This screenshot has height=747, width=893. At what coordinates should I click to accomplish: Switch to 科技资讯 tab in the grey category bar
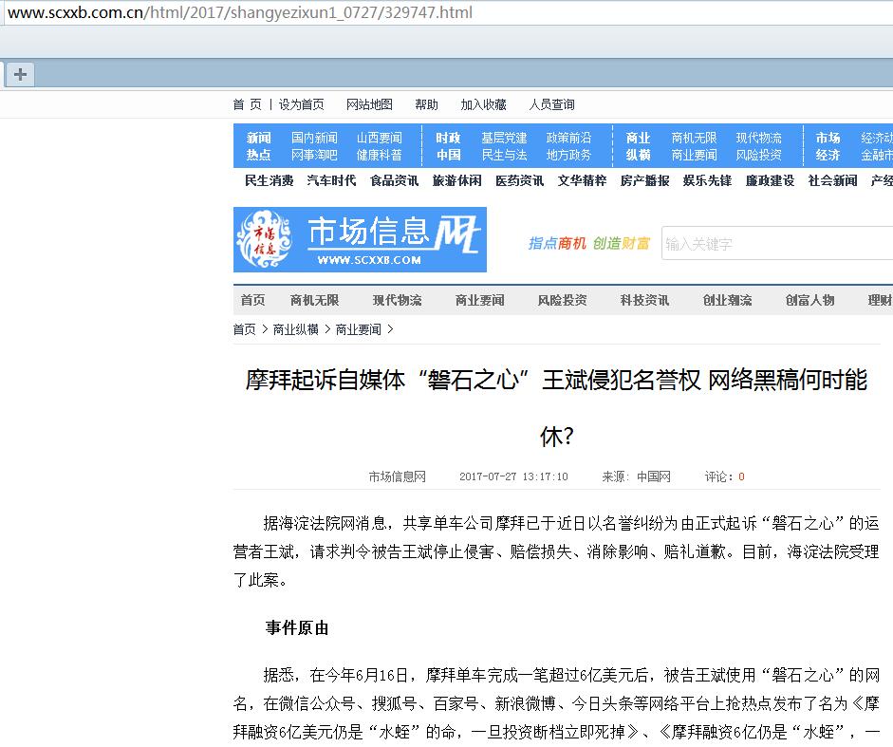[x=644, y=300]
